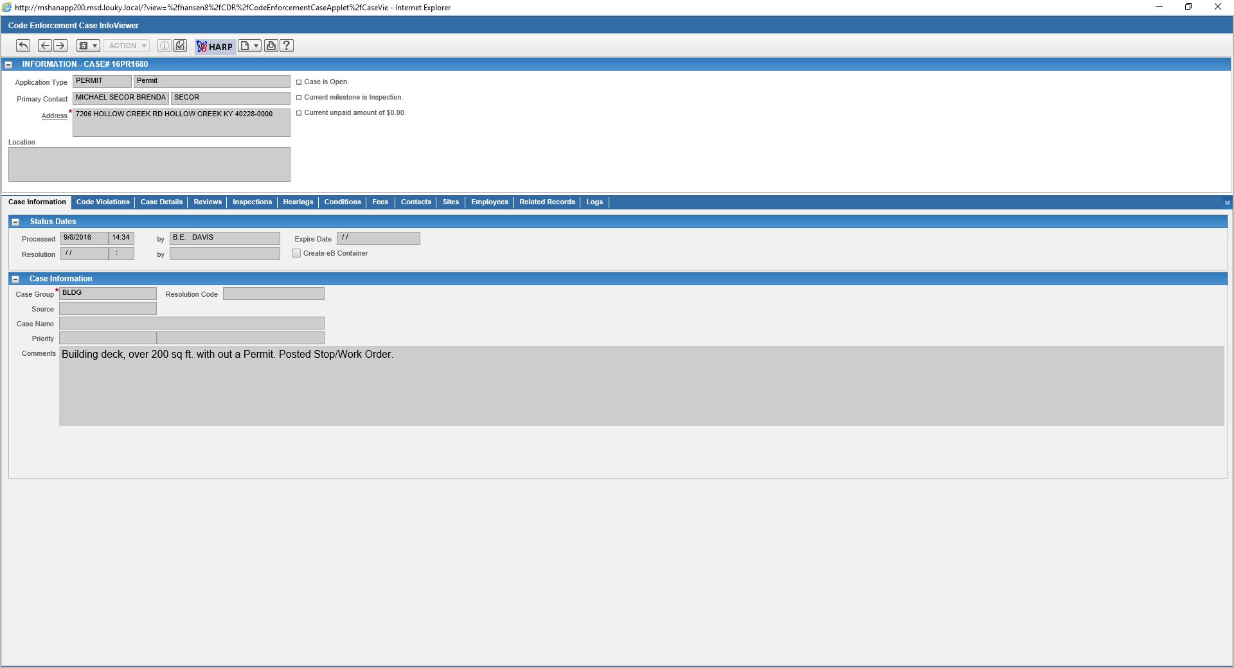Open the HARP butterfly logo button
This screenshot has height=668, width=1234.
(x=215, y=46)
